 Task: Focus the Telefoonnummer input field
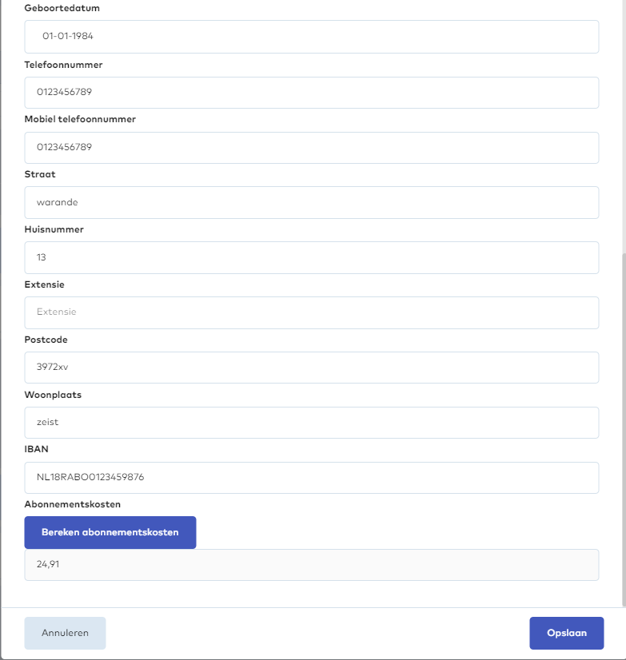click(311, 92)
